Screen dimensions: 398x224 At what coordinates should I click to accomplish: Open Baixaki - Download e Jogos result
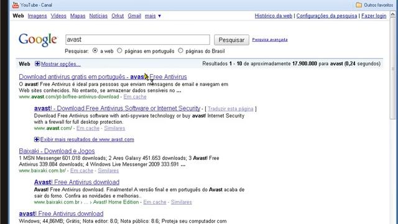pos(57,151)
